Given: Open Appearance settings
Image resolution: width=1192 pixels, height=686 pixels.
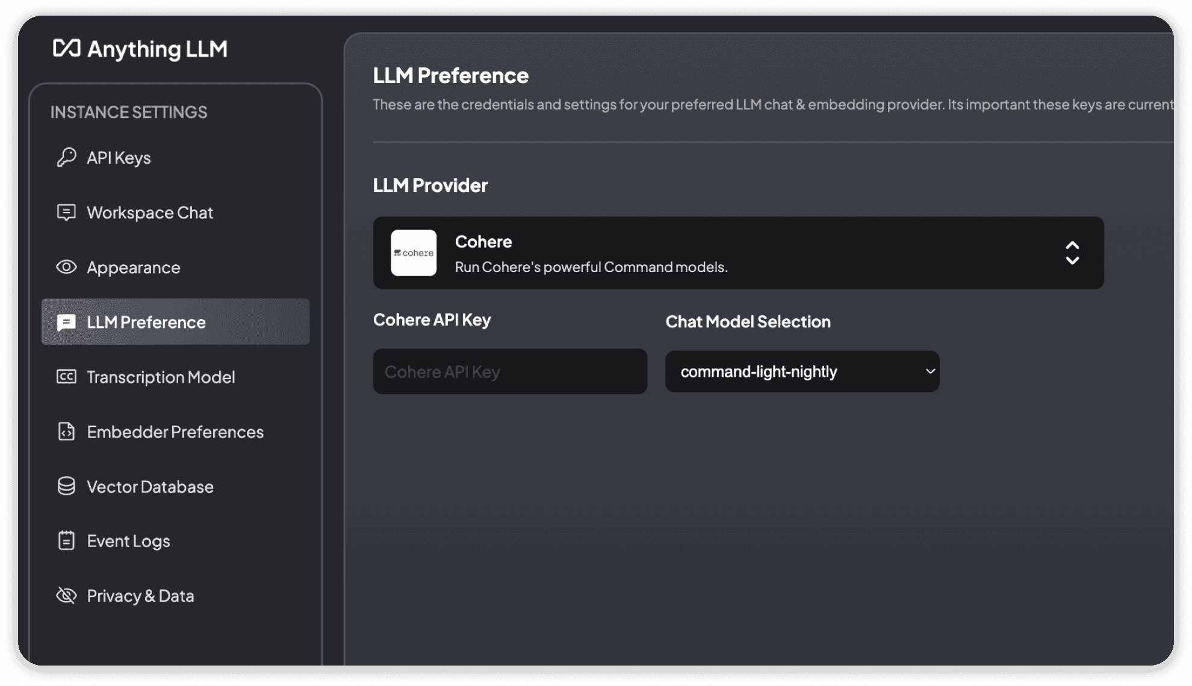Looking at the screenshot, I should point(175,267).
